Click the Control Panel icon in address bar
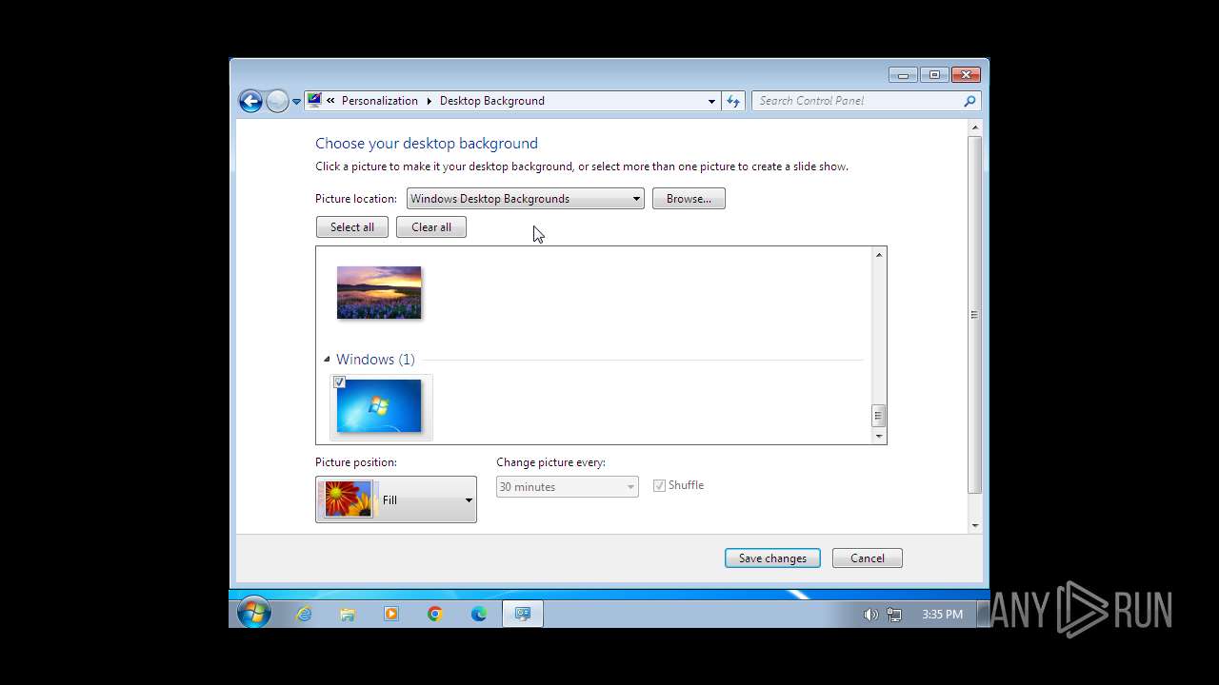 pos(314,100)
